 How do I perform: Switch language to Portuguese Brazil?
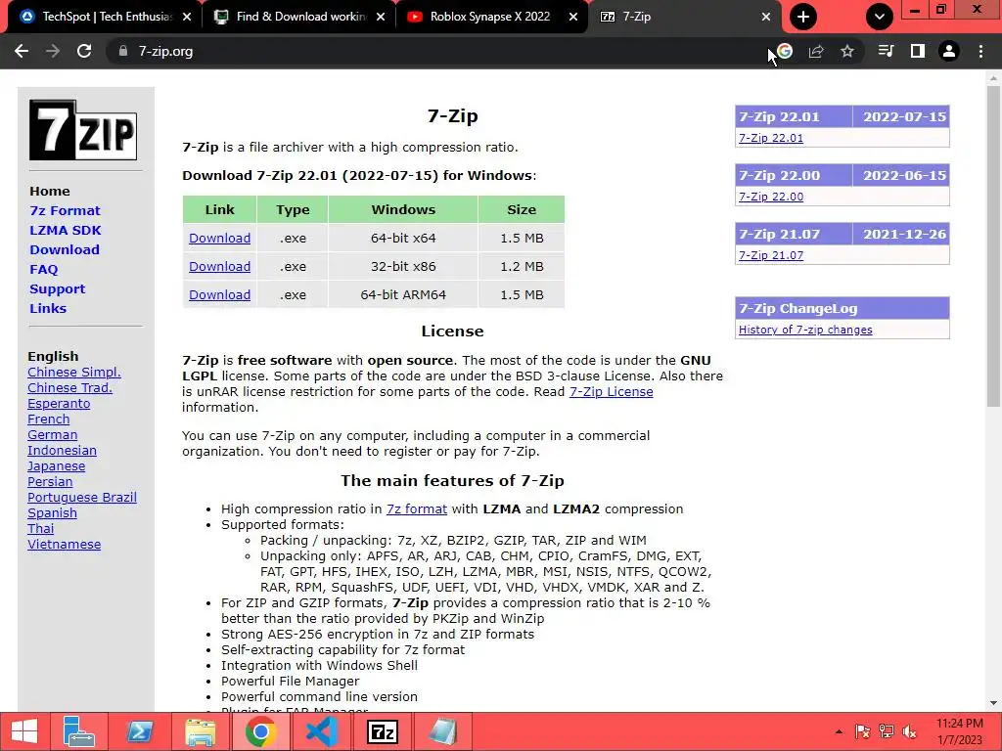82,498
